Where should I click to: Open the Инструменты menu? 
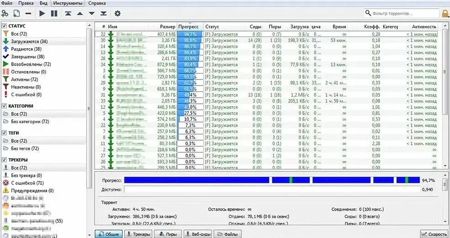click(64, 3)
